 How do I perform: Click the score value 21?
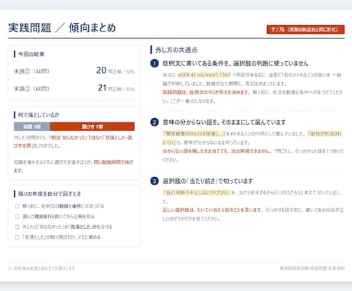[x=102, y=88]
